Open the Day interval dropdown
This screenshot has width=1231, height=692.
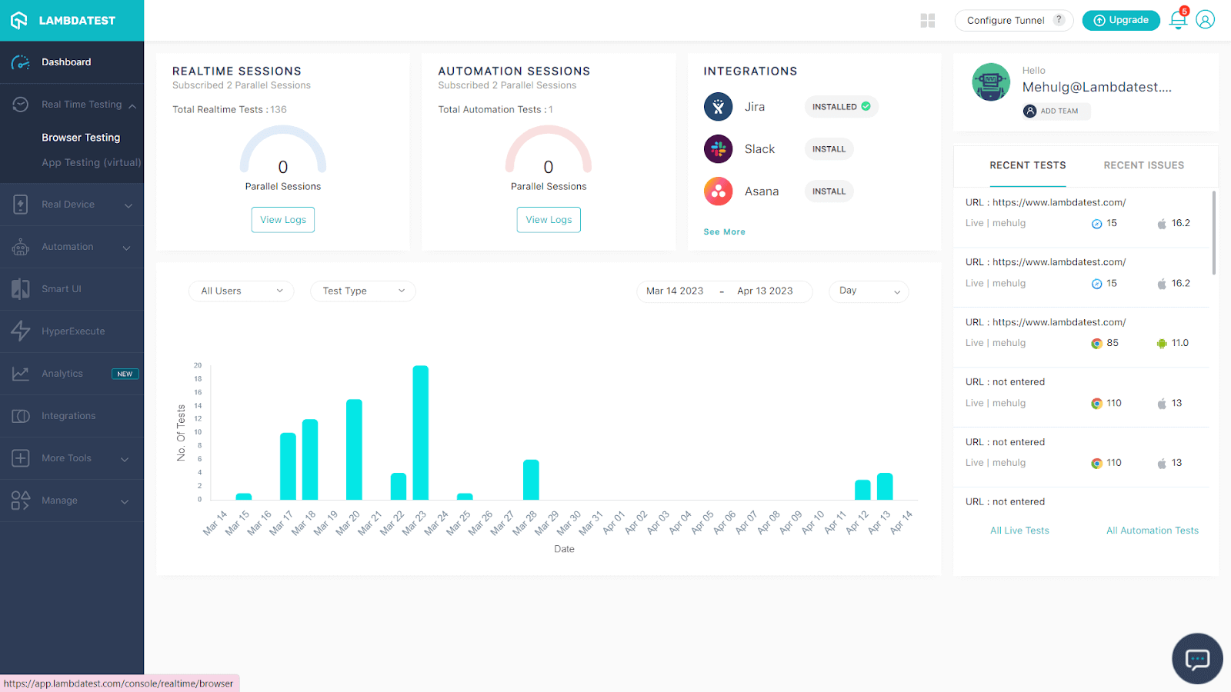[869, 291]
